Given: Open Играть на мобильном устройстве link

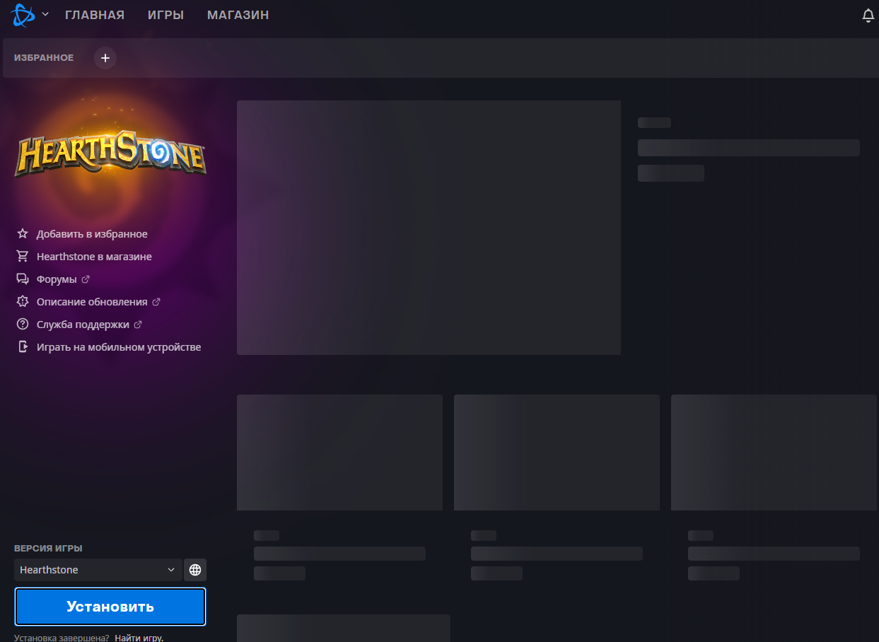Looking at the screenshot, I should pyautogui.click(x=119, y=347).
